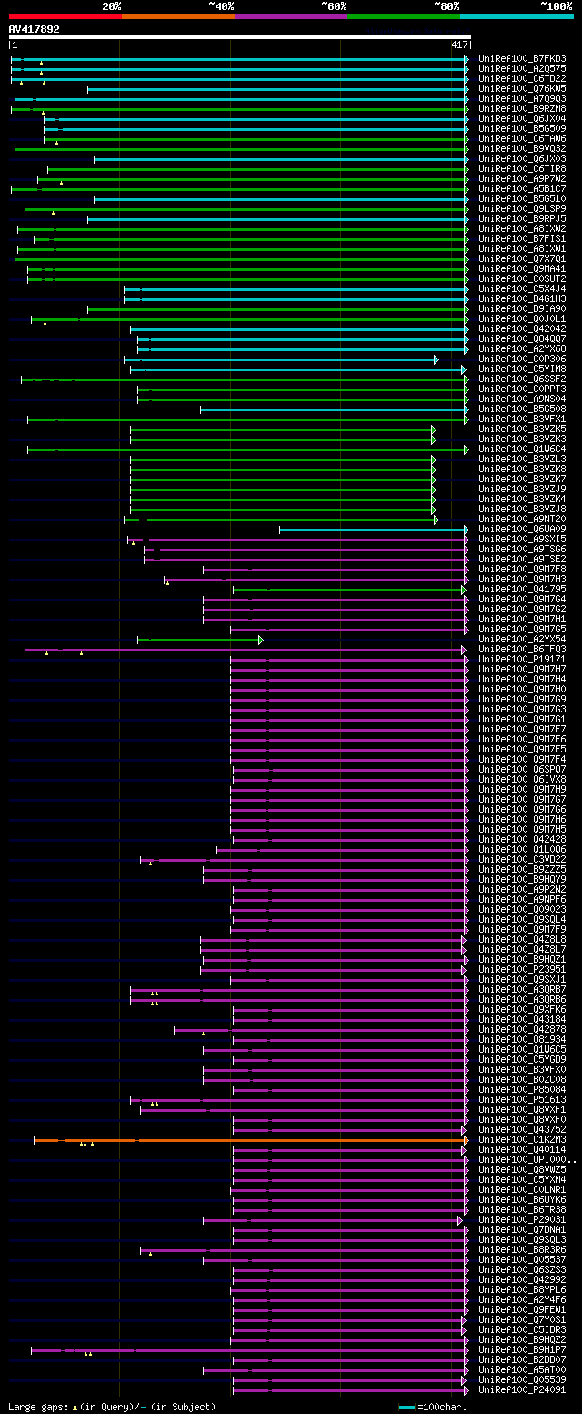Image resolution: width=582 pixels, height=1414 pixels.
Task: Click the cyan alignment bar for UniRef100_Q6UA09
Action: (x=374, y=529)
